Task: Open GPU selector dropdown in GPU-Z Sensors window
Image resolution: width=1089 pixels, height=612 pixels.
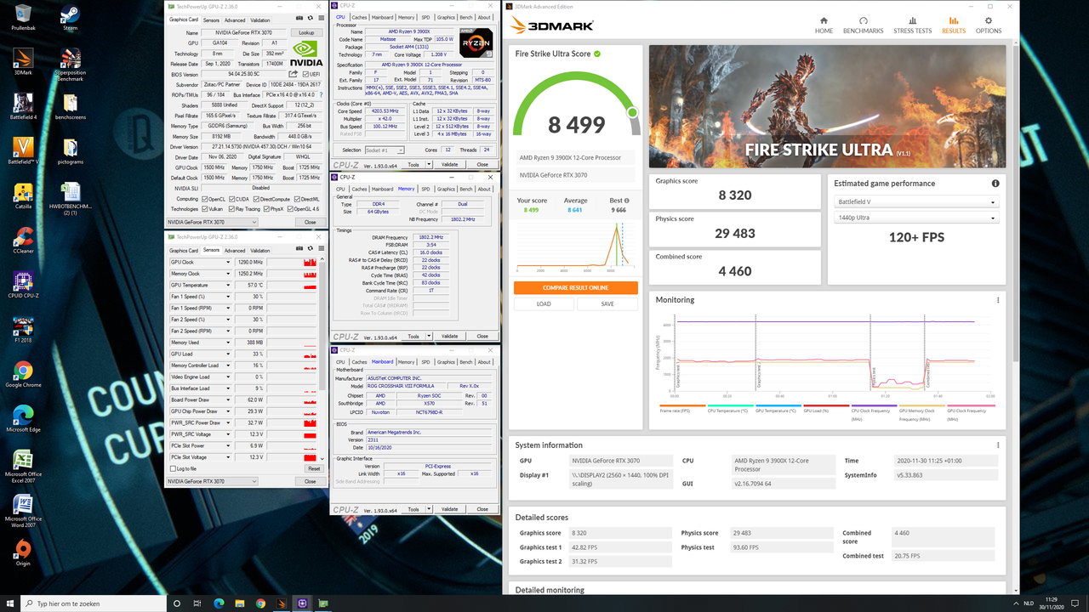Action: coord(212,481)
